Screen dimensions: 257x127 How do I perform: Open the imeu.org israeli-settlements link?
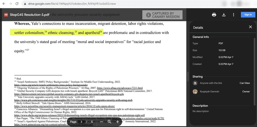tap(51, 85)
